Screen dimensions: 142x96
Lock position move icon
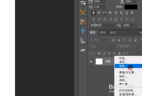109,53
